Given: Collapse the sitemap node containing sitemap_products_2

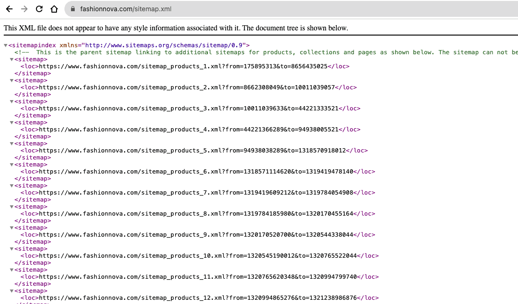Looking at the screenshot, I should [12, 80].
